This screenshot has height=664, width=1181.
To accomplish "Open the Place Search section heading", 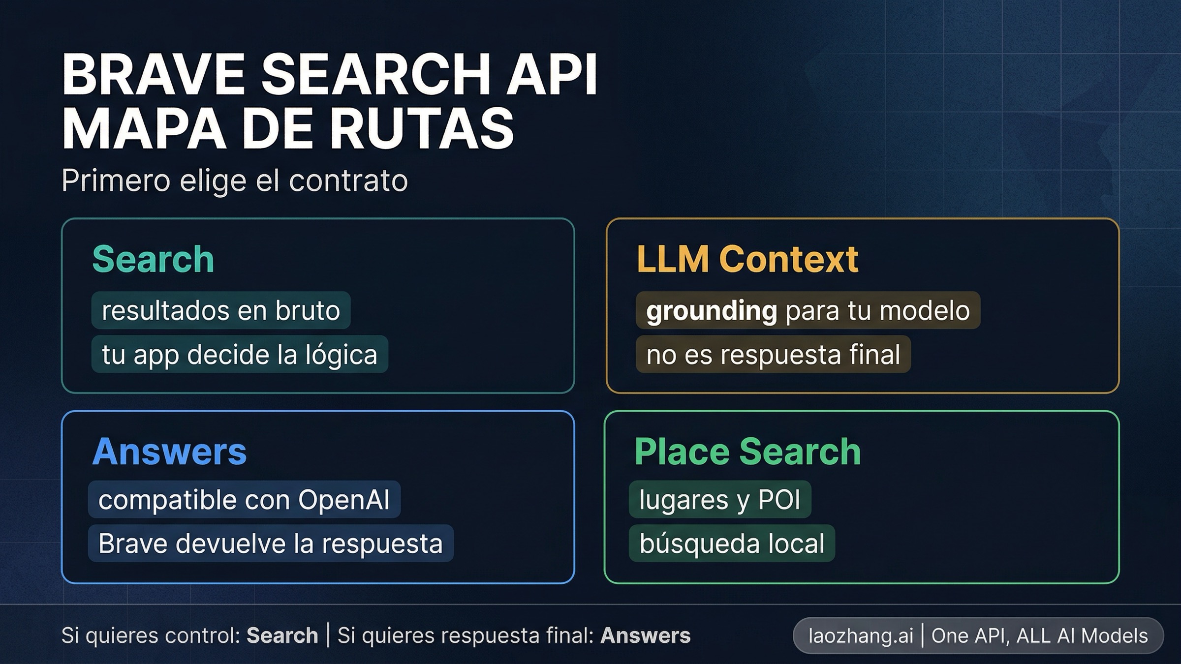I will [x=748, y=451].
